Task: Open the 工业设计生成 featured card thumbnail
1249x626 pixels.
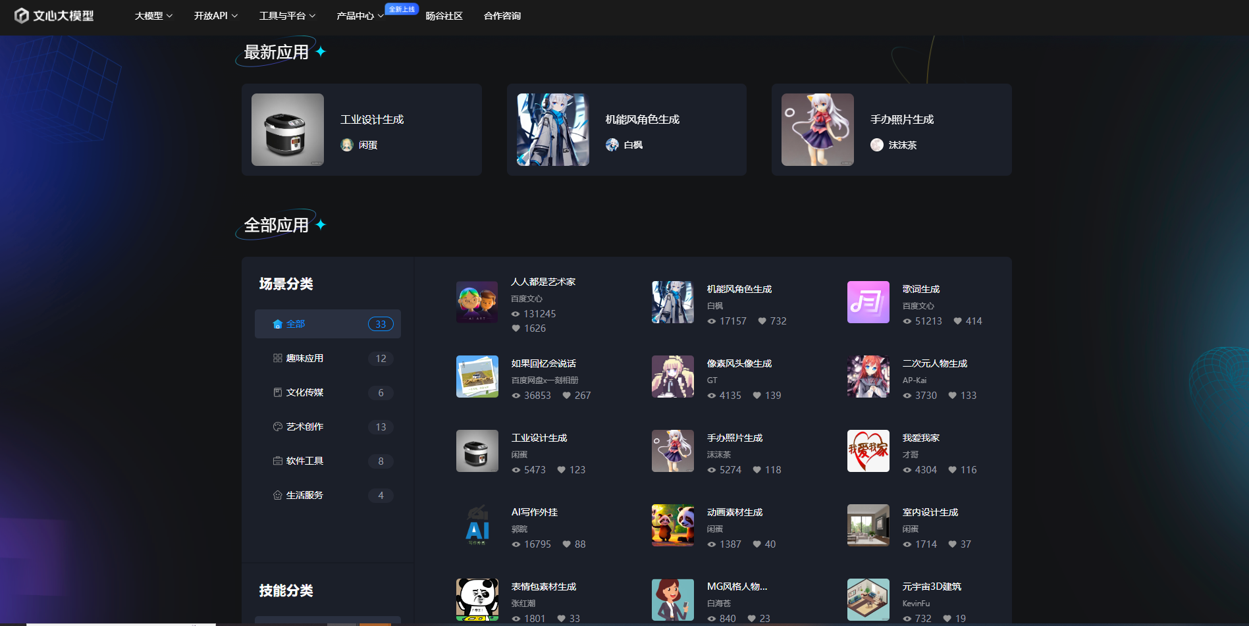Action: 288,130
